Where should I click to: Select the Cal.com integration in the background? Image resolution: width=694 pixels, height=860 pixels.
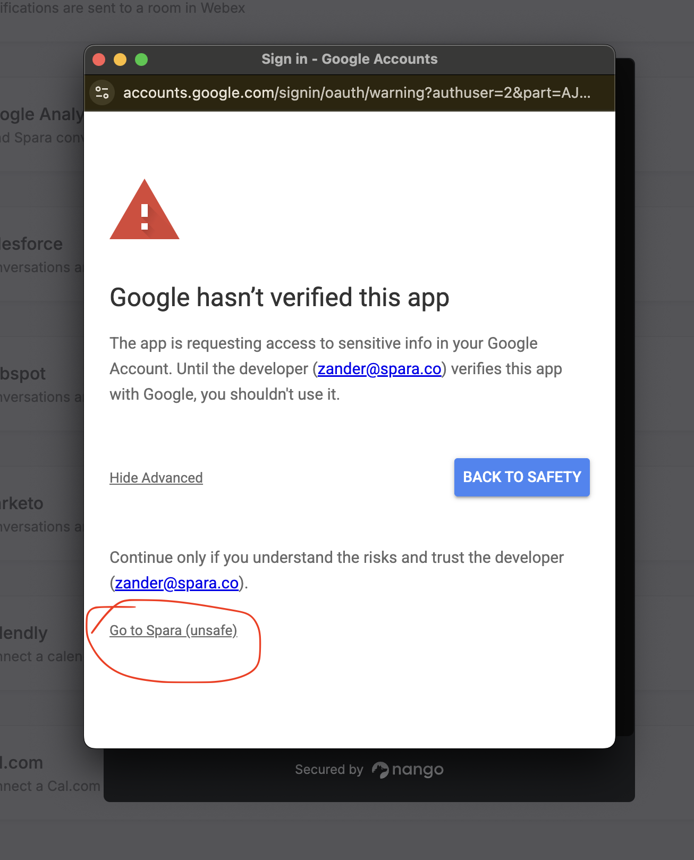coord(22,763)
